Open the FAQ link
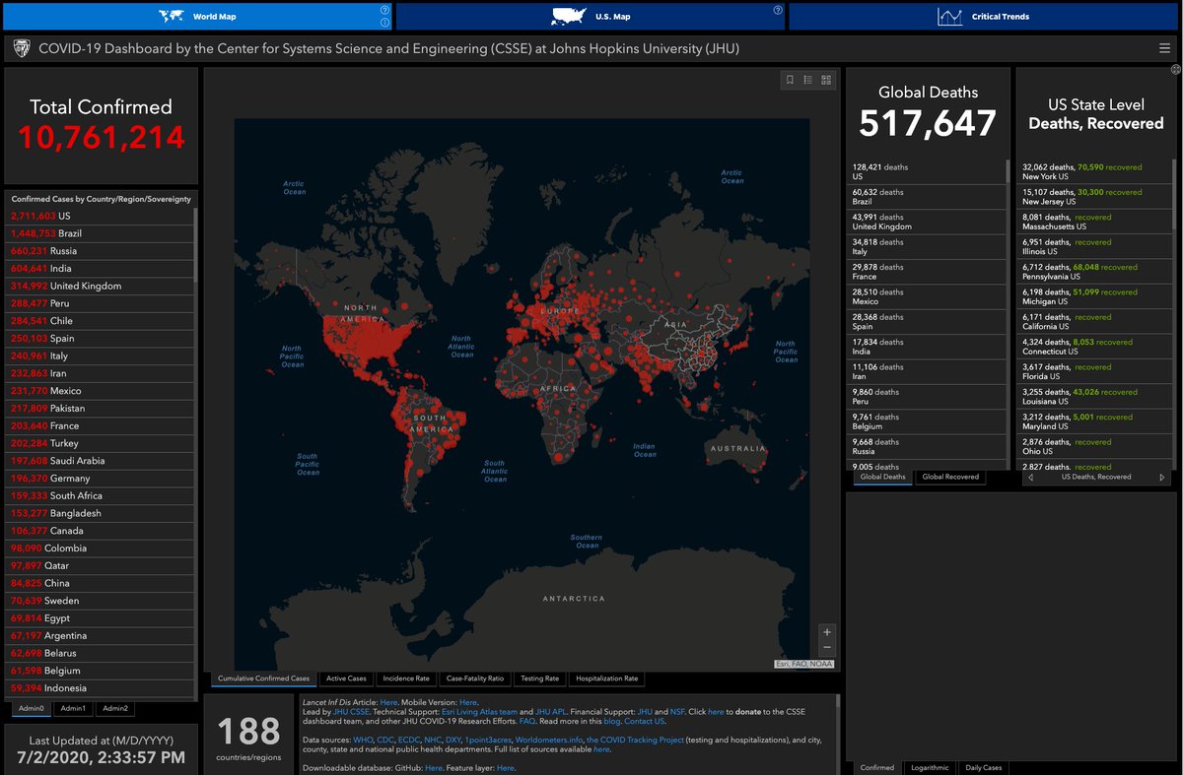This screenshot has height=775, width=1183. pyautogui.click(x=527, y=721)
